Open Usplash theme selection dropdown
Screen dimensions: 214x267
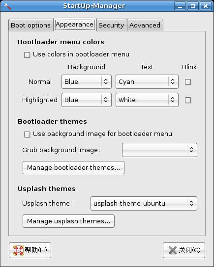click(144, 203)
